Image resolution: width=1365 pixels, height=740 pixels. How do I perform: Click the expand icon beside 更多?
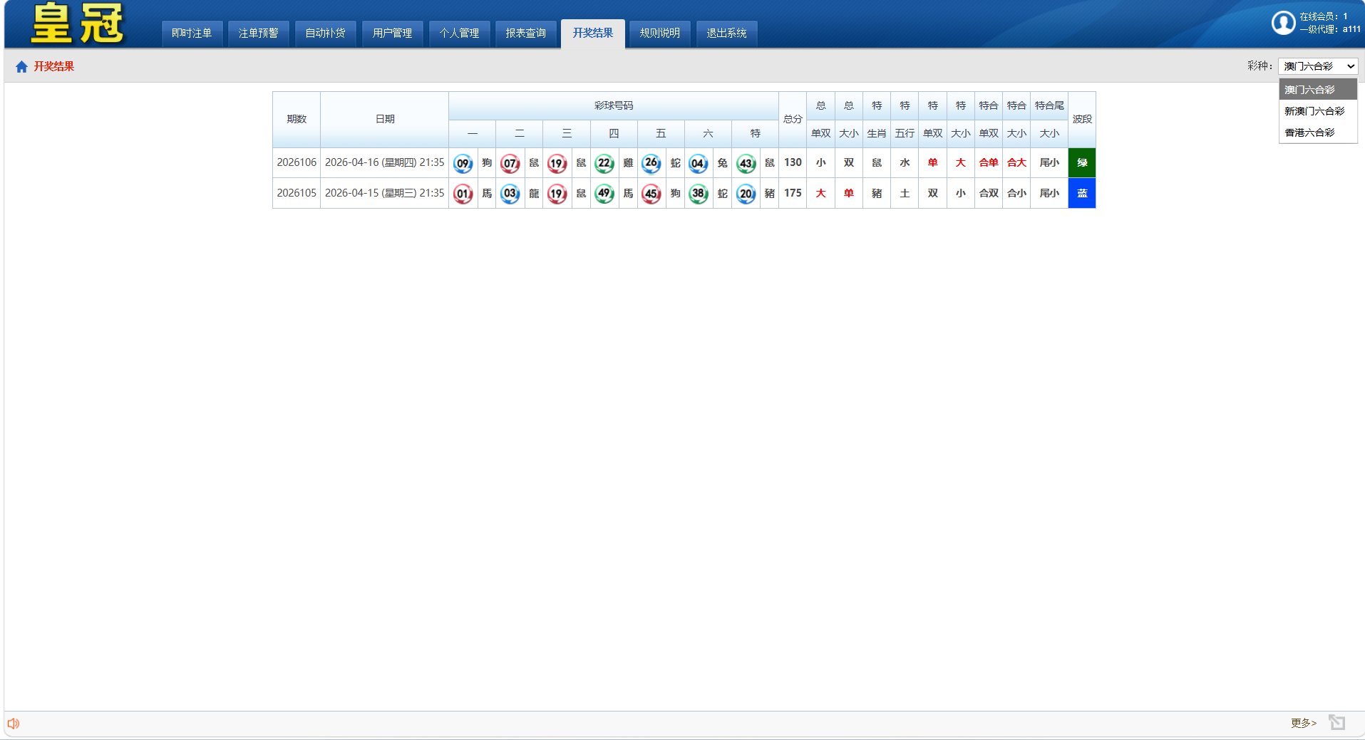[x=1336, y=723]
